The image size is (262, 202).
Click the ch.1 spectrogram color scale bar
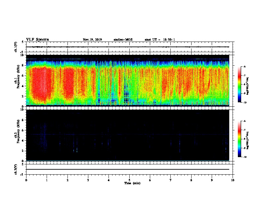click(239, 84)
